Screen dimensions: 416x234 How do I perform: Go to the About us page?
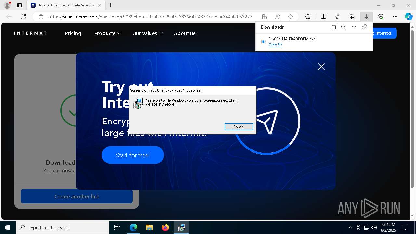pyautogui.click(x=185, y=33)
